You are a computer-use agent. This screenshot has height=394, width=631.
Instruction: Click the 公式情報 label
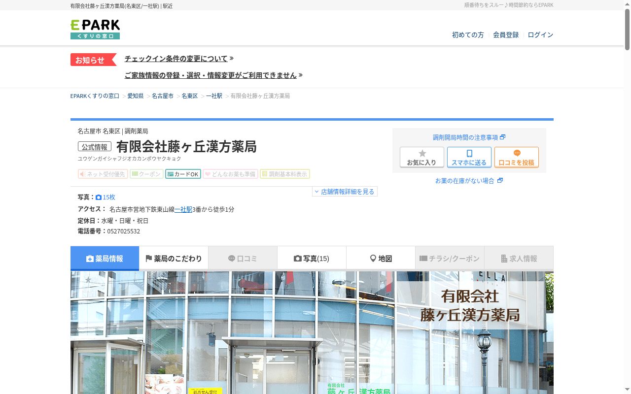click(x=95, y=147)
